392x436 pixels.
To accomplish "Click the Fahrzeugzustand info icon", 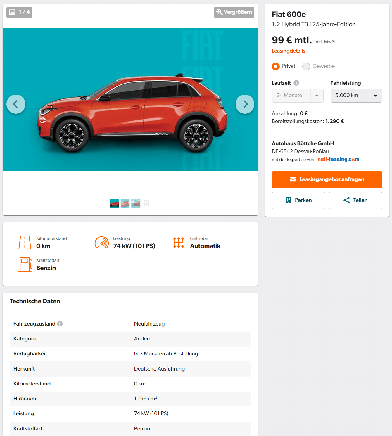I will pyautogui.click(x=60, y=324).
